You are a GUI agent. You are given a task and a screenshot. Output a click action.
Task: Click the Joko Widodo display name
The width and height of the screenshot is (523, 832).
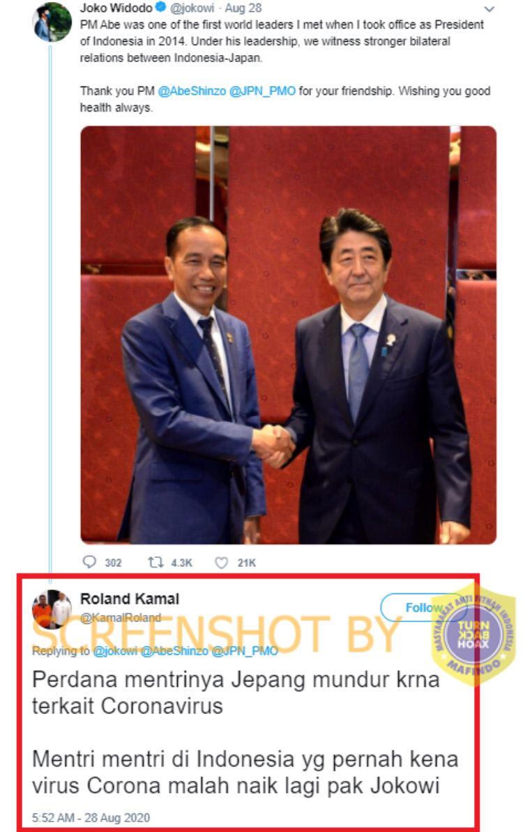click(x=116, y=8)
